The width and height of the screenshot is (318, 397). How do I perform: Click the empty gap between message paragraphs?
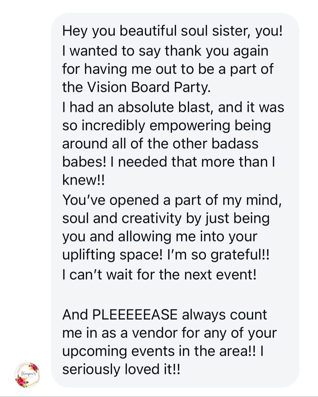click(175, 295)
